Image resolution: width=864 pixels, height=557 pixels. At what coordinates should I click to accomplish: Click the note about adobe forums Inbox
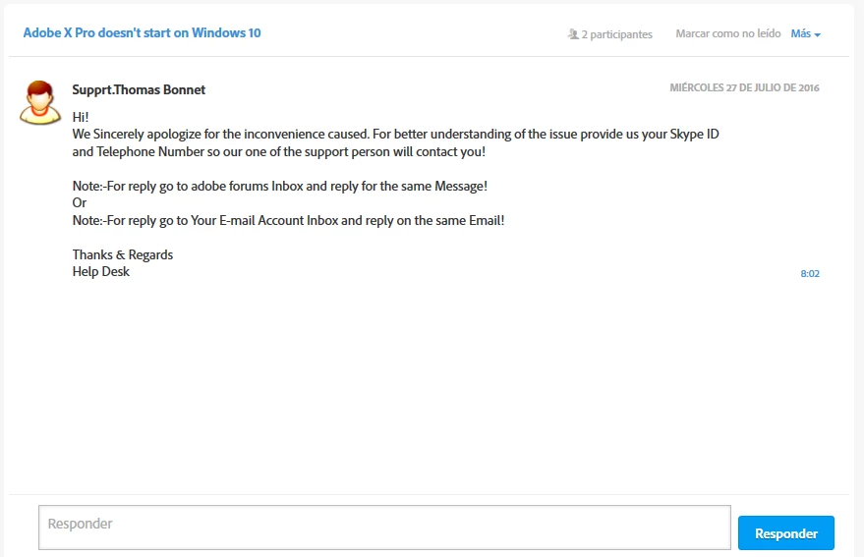(x=279, y=186)
